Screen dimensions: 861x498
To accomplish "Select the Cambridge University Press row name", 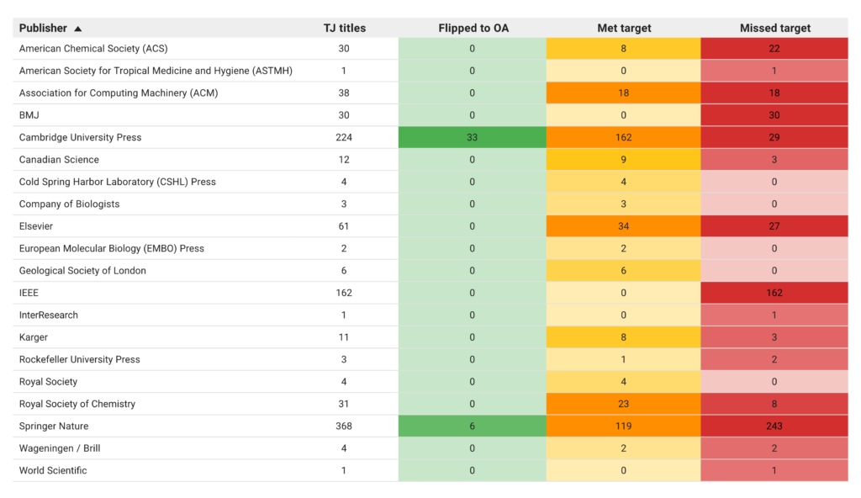I will 80,137.
